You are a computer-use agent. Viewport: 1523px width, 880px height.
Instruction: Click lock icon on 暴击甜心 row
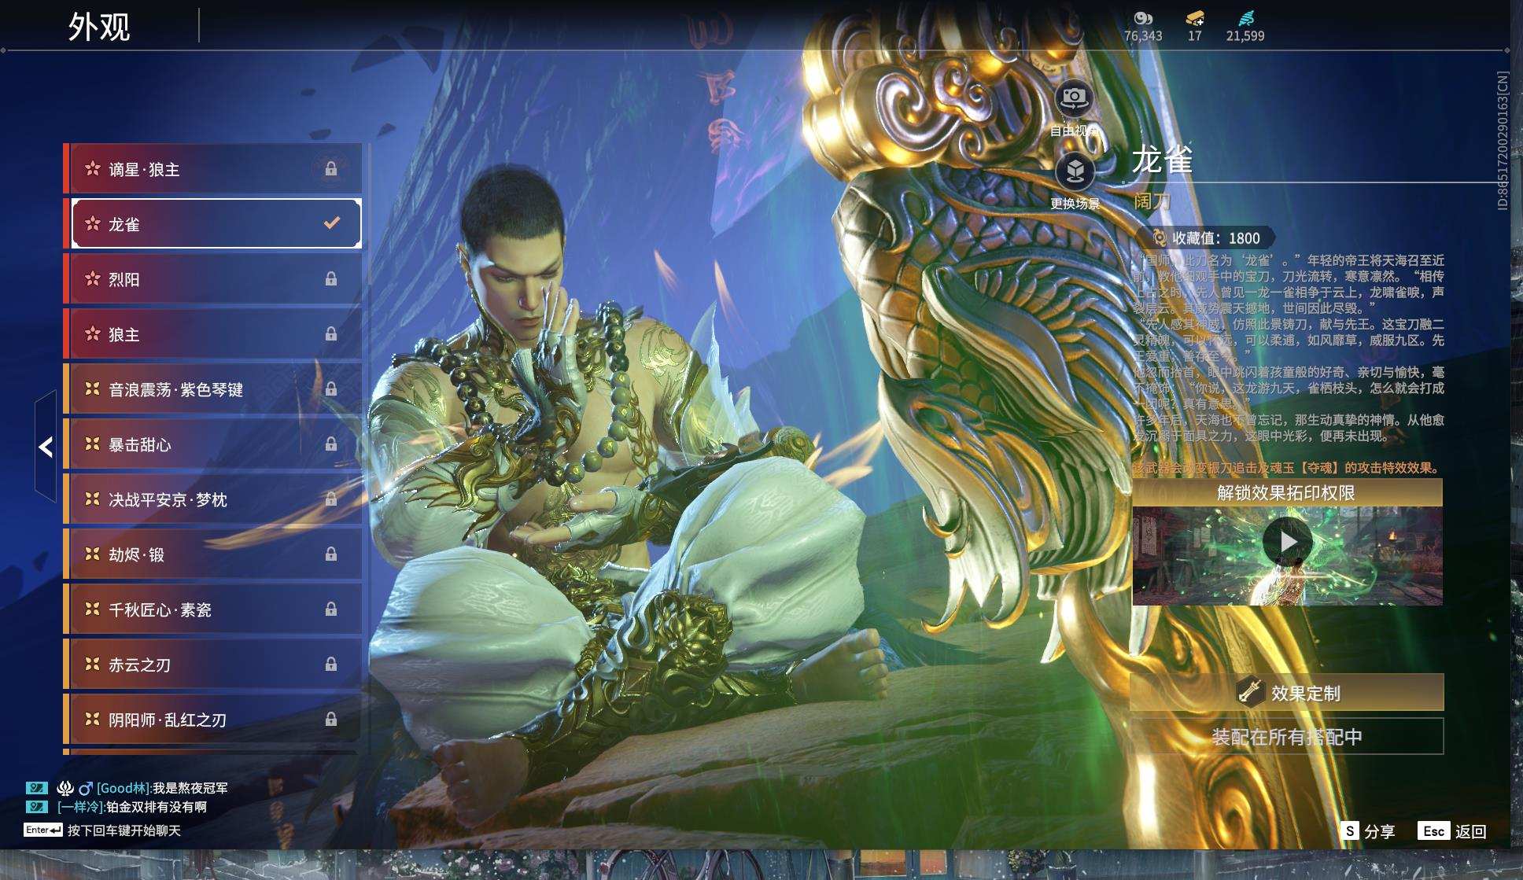pyautogui.click(x=331, y=444)
